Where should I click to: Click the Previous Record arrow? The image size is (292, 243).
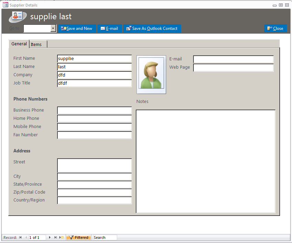click(25, 237)
